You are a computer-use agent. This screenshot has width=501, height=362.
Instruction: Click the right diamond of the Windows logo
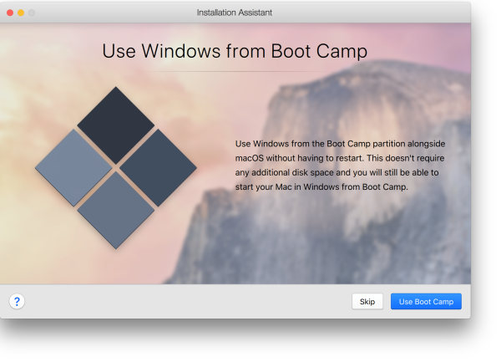pos(159,167)
